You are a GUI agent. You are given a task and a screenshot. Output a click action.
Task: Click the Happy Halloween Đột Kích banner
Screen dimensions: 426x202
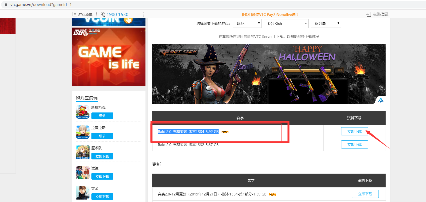[269, 74]
